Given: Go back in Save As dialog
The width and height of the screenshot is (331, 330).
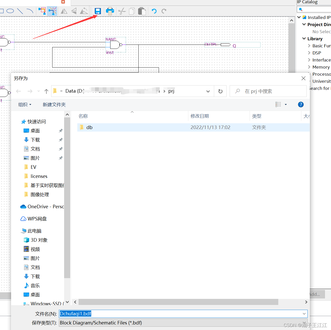Looking at the screenshot, I should [x=19, y=91].
